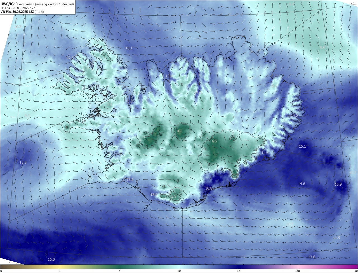This screenshot has width=358, height=273.
Task: Click the 8.0 value on the map
Action: (323, 47)
